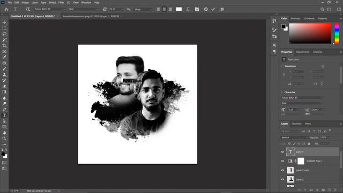Open the anti-aliasing Sharp dropdown
This screenshot has width=343, height=193.
coord(143,10)
